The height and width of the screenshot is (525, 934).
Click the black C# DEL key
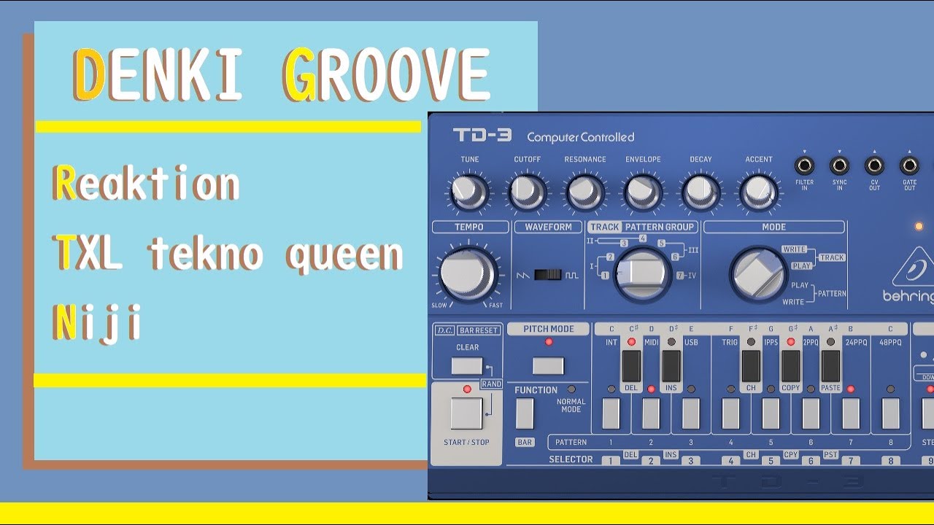coord(631,366)
